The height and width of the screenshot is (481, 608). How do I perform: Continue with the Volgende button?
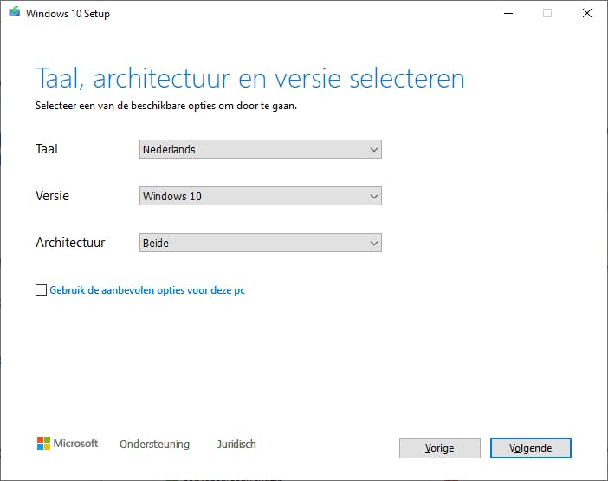tap(530, 448)
